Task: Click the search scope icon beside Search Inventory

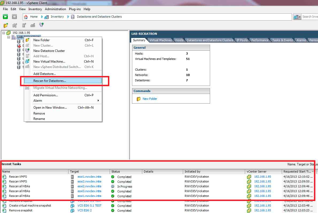Action: point(296,17)
